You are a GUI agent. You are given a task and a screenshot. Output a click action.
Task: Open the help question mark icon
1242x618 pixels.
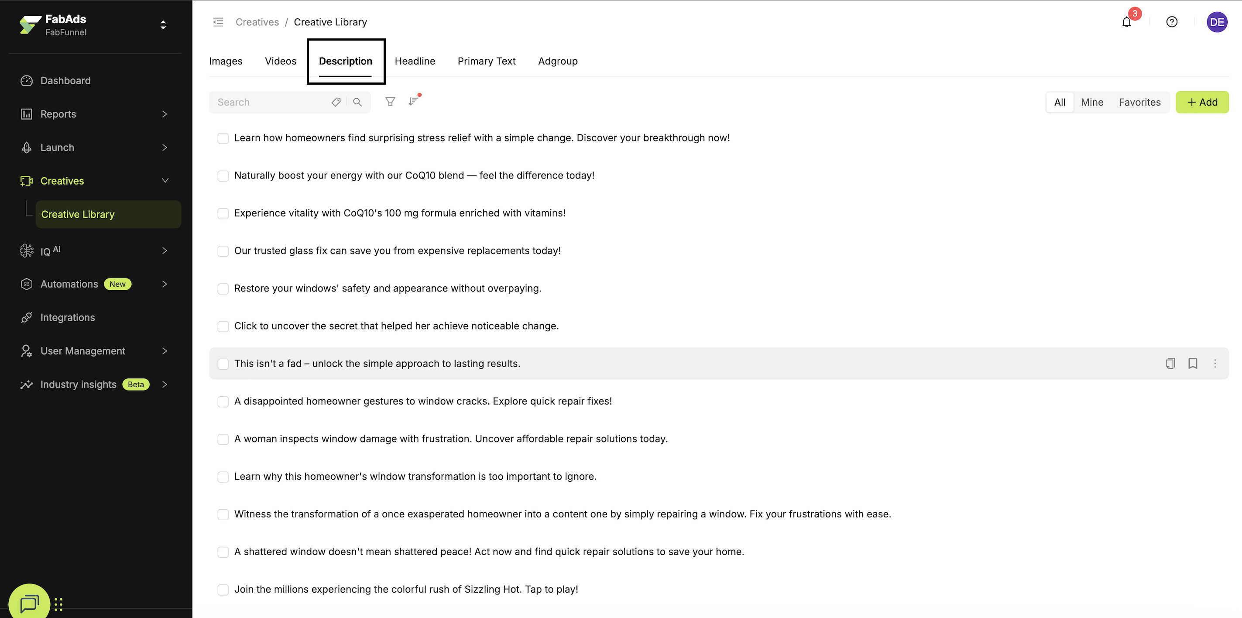(x=1172, y=22)
